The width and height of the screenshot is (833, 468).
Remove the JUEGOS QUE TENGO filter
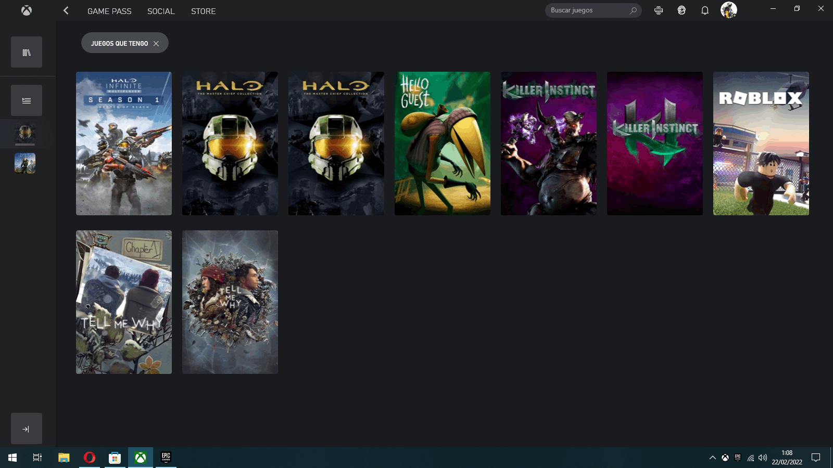point(156,44)
